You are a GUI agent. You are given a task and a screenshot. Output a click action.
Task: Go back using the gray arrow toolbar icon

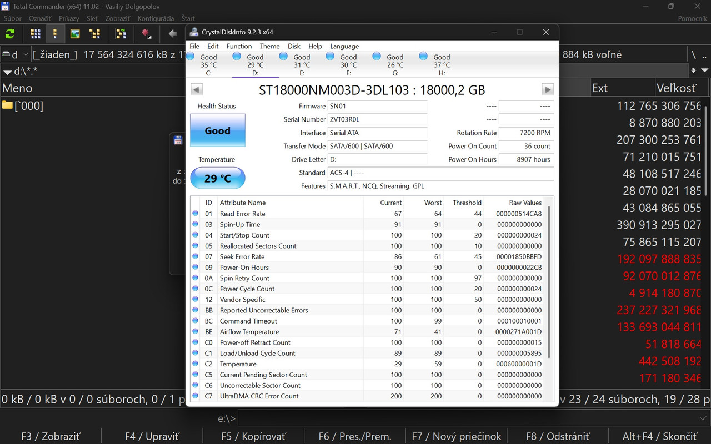pos(173,34)
